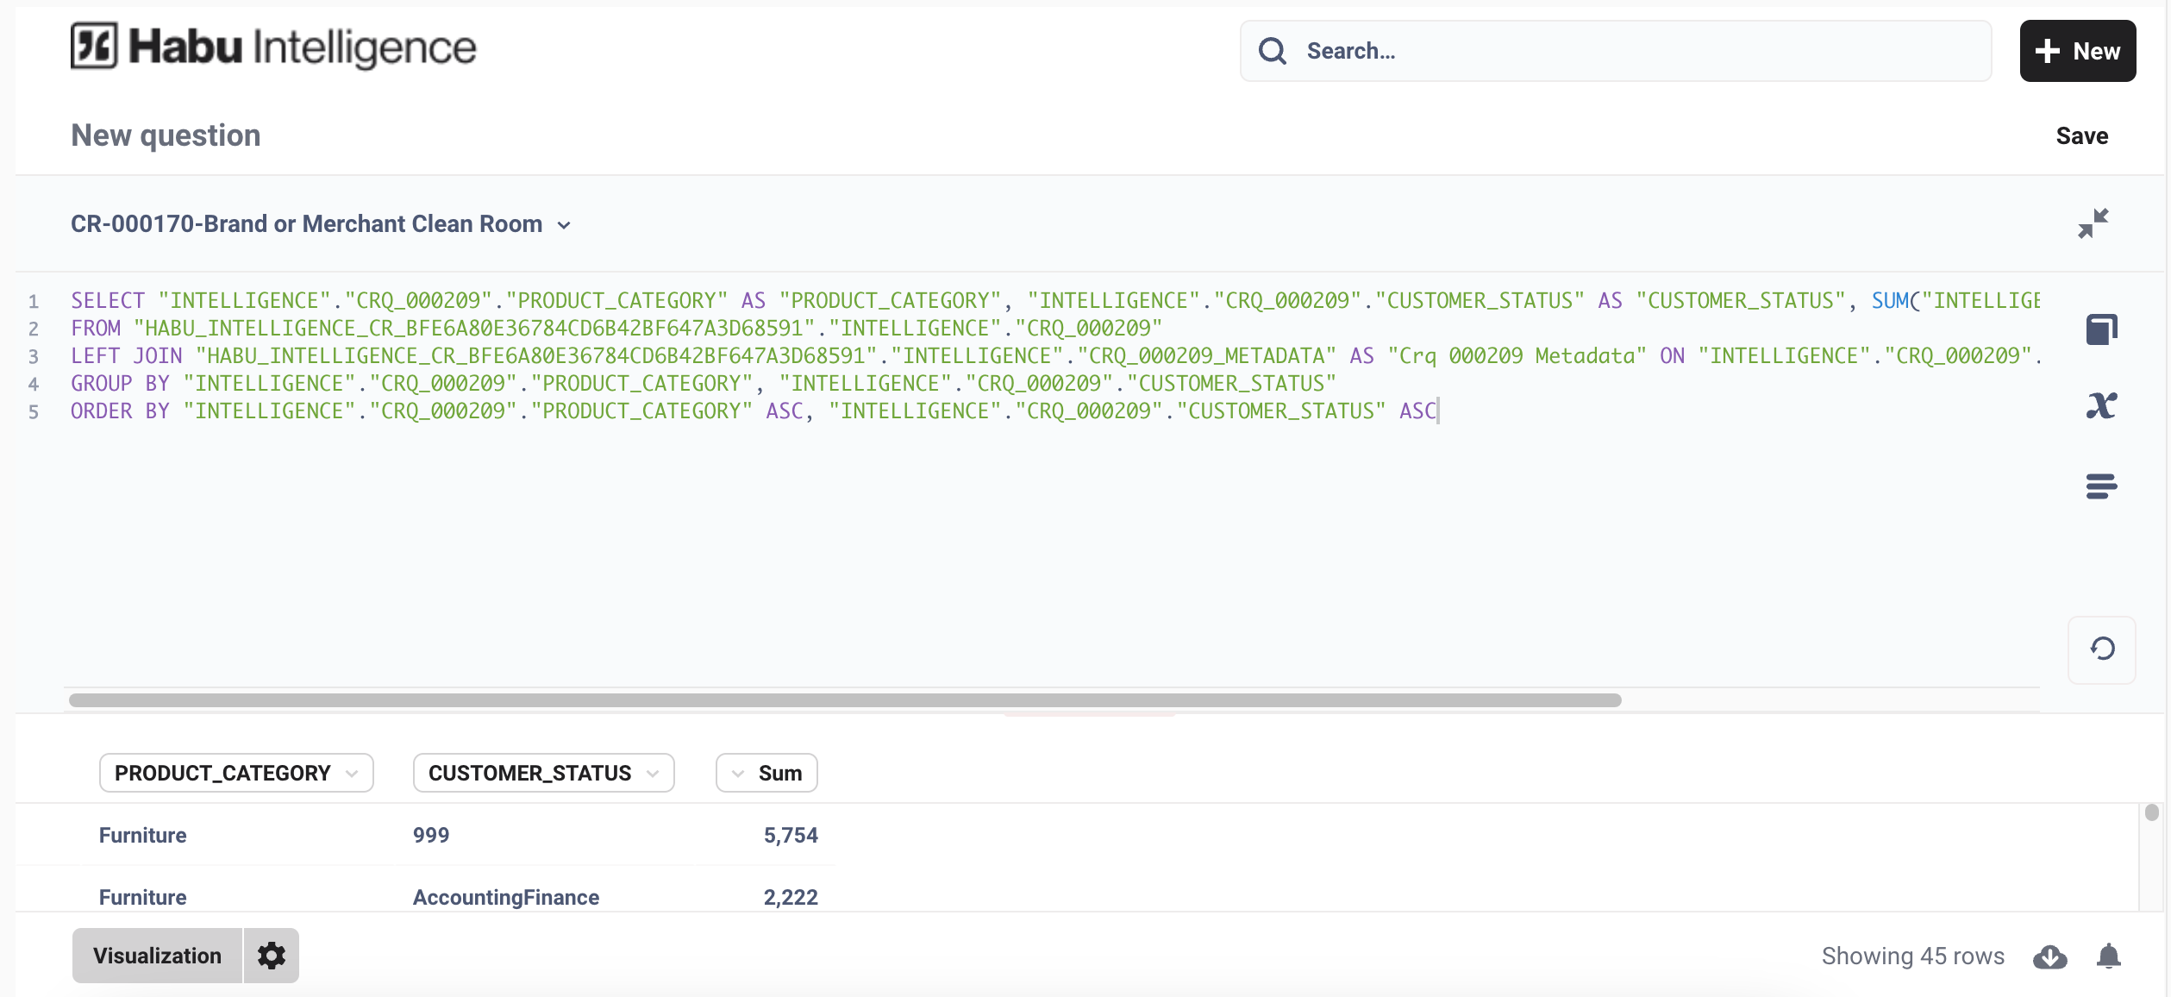Click Furniture in the AccountingFinance row
This screenshot has width=2171, height=997.
point(142,897)
